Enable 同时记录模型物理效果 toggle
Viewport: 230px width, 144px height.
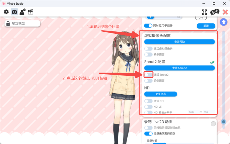(148, 128)
